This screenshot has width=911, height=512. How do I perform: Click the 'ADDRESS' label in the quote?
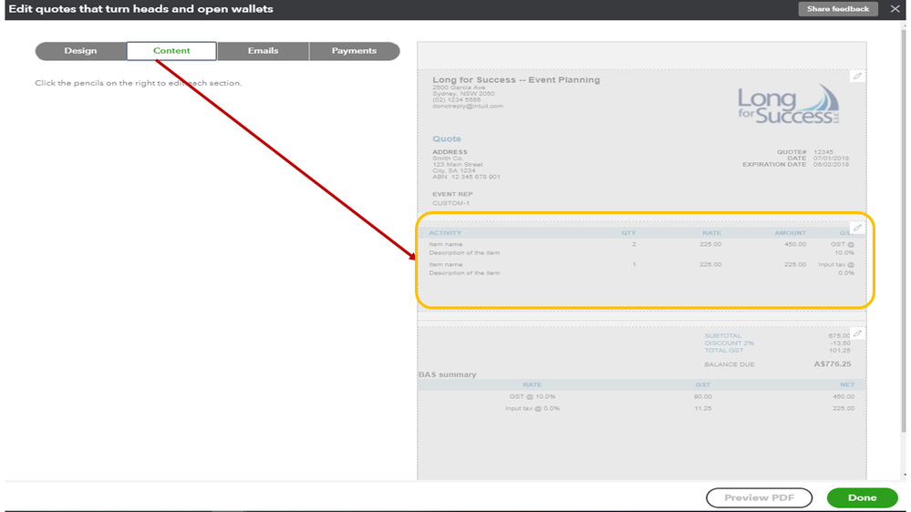point(450,152)
